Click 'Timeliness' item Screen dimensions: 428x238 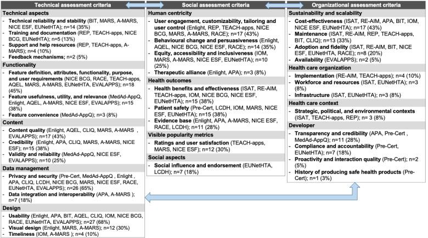pyautogui.click(x=21, y=234)
